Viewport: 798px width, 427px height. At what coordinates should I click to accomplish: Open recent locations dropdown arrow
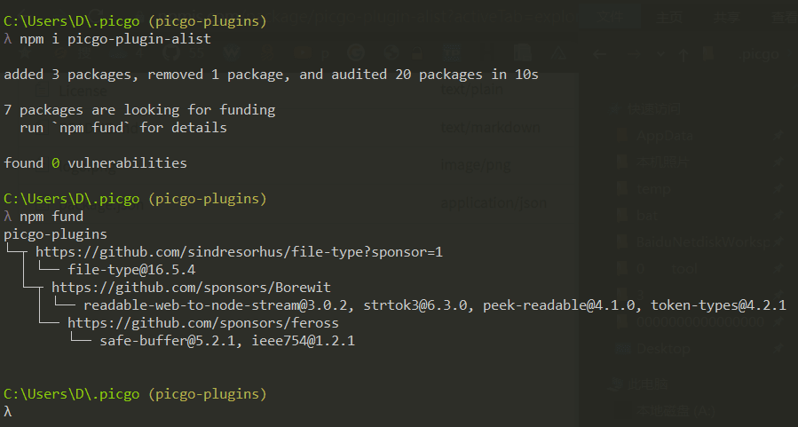pyautogui.click(x=659, y=54)
